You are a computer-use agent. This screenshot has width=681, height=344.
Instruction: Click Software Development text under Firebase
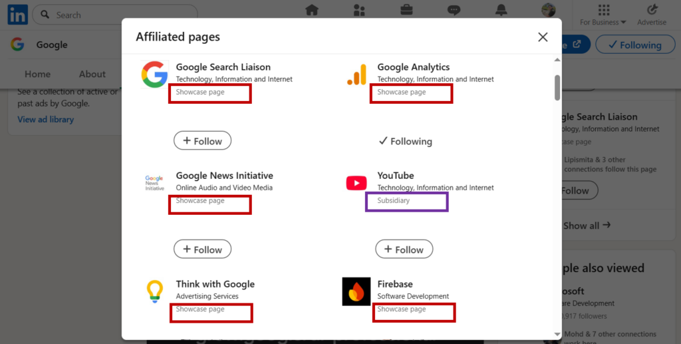(x=413, y=297)
